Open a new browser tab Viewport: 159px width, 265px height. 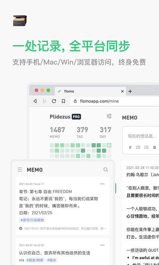click(x=130, y=91)
